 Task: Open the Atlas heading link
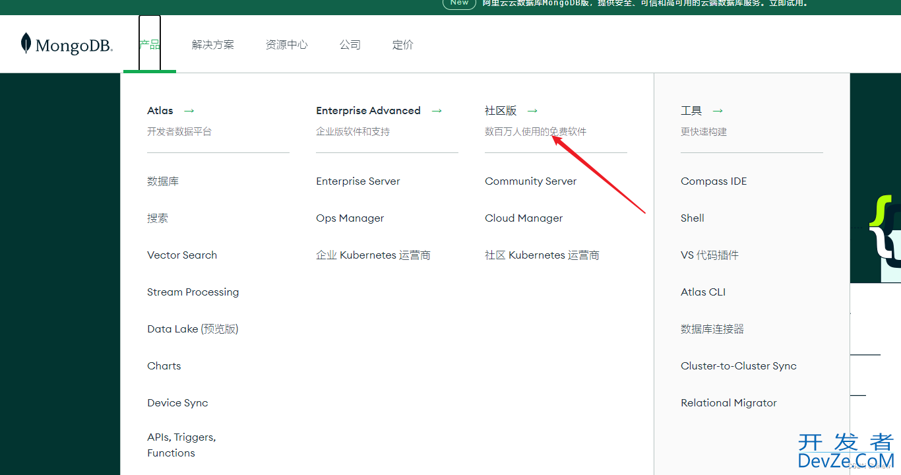coord(160,111)
